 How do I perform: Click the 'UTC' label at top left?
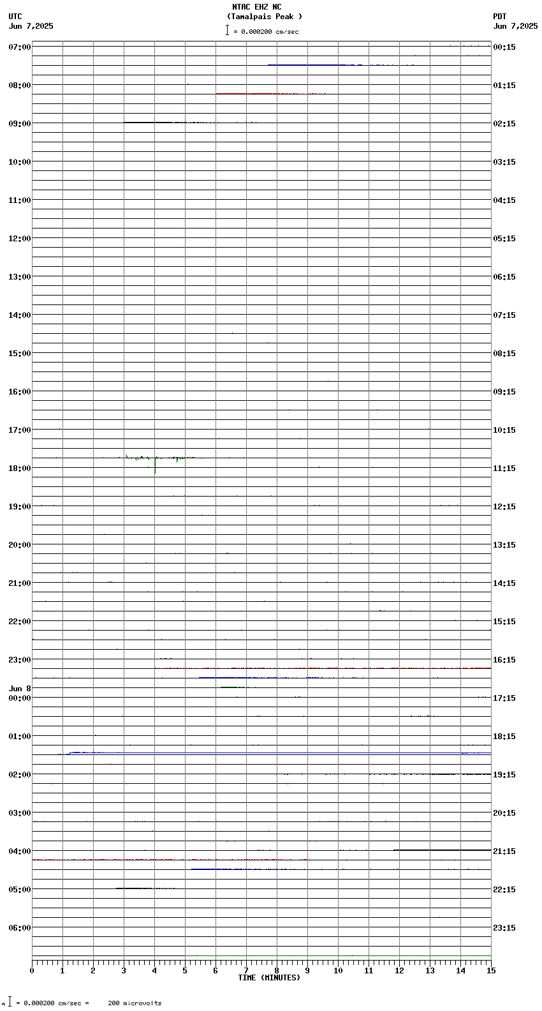15,17
